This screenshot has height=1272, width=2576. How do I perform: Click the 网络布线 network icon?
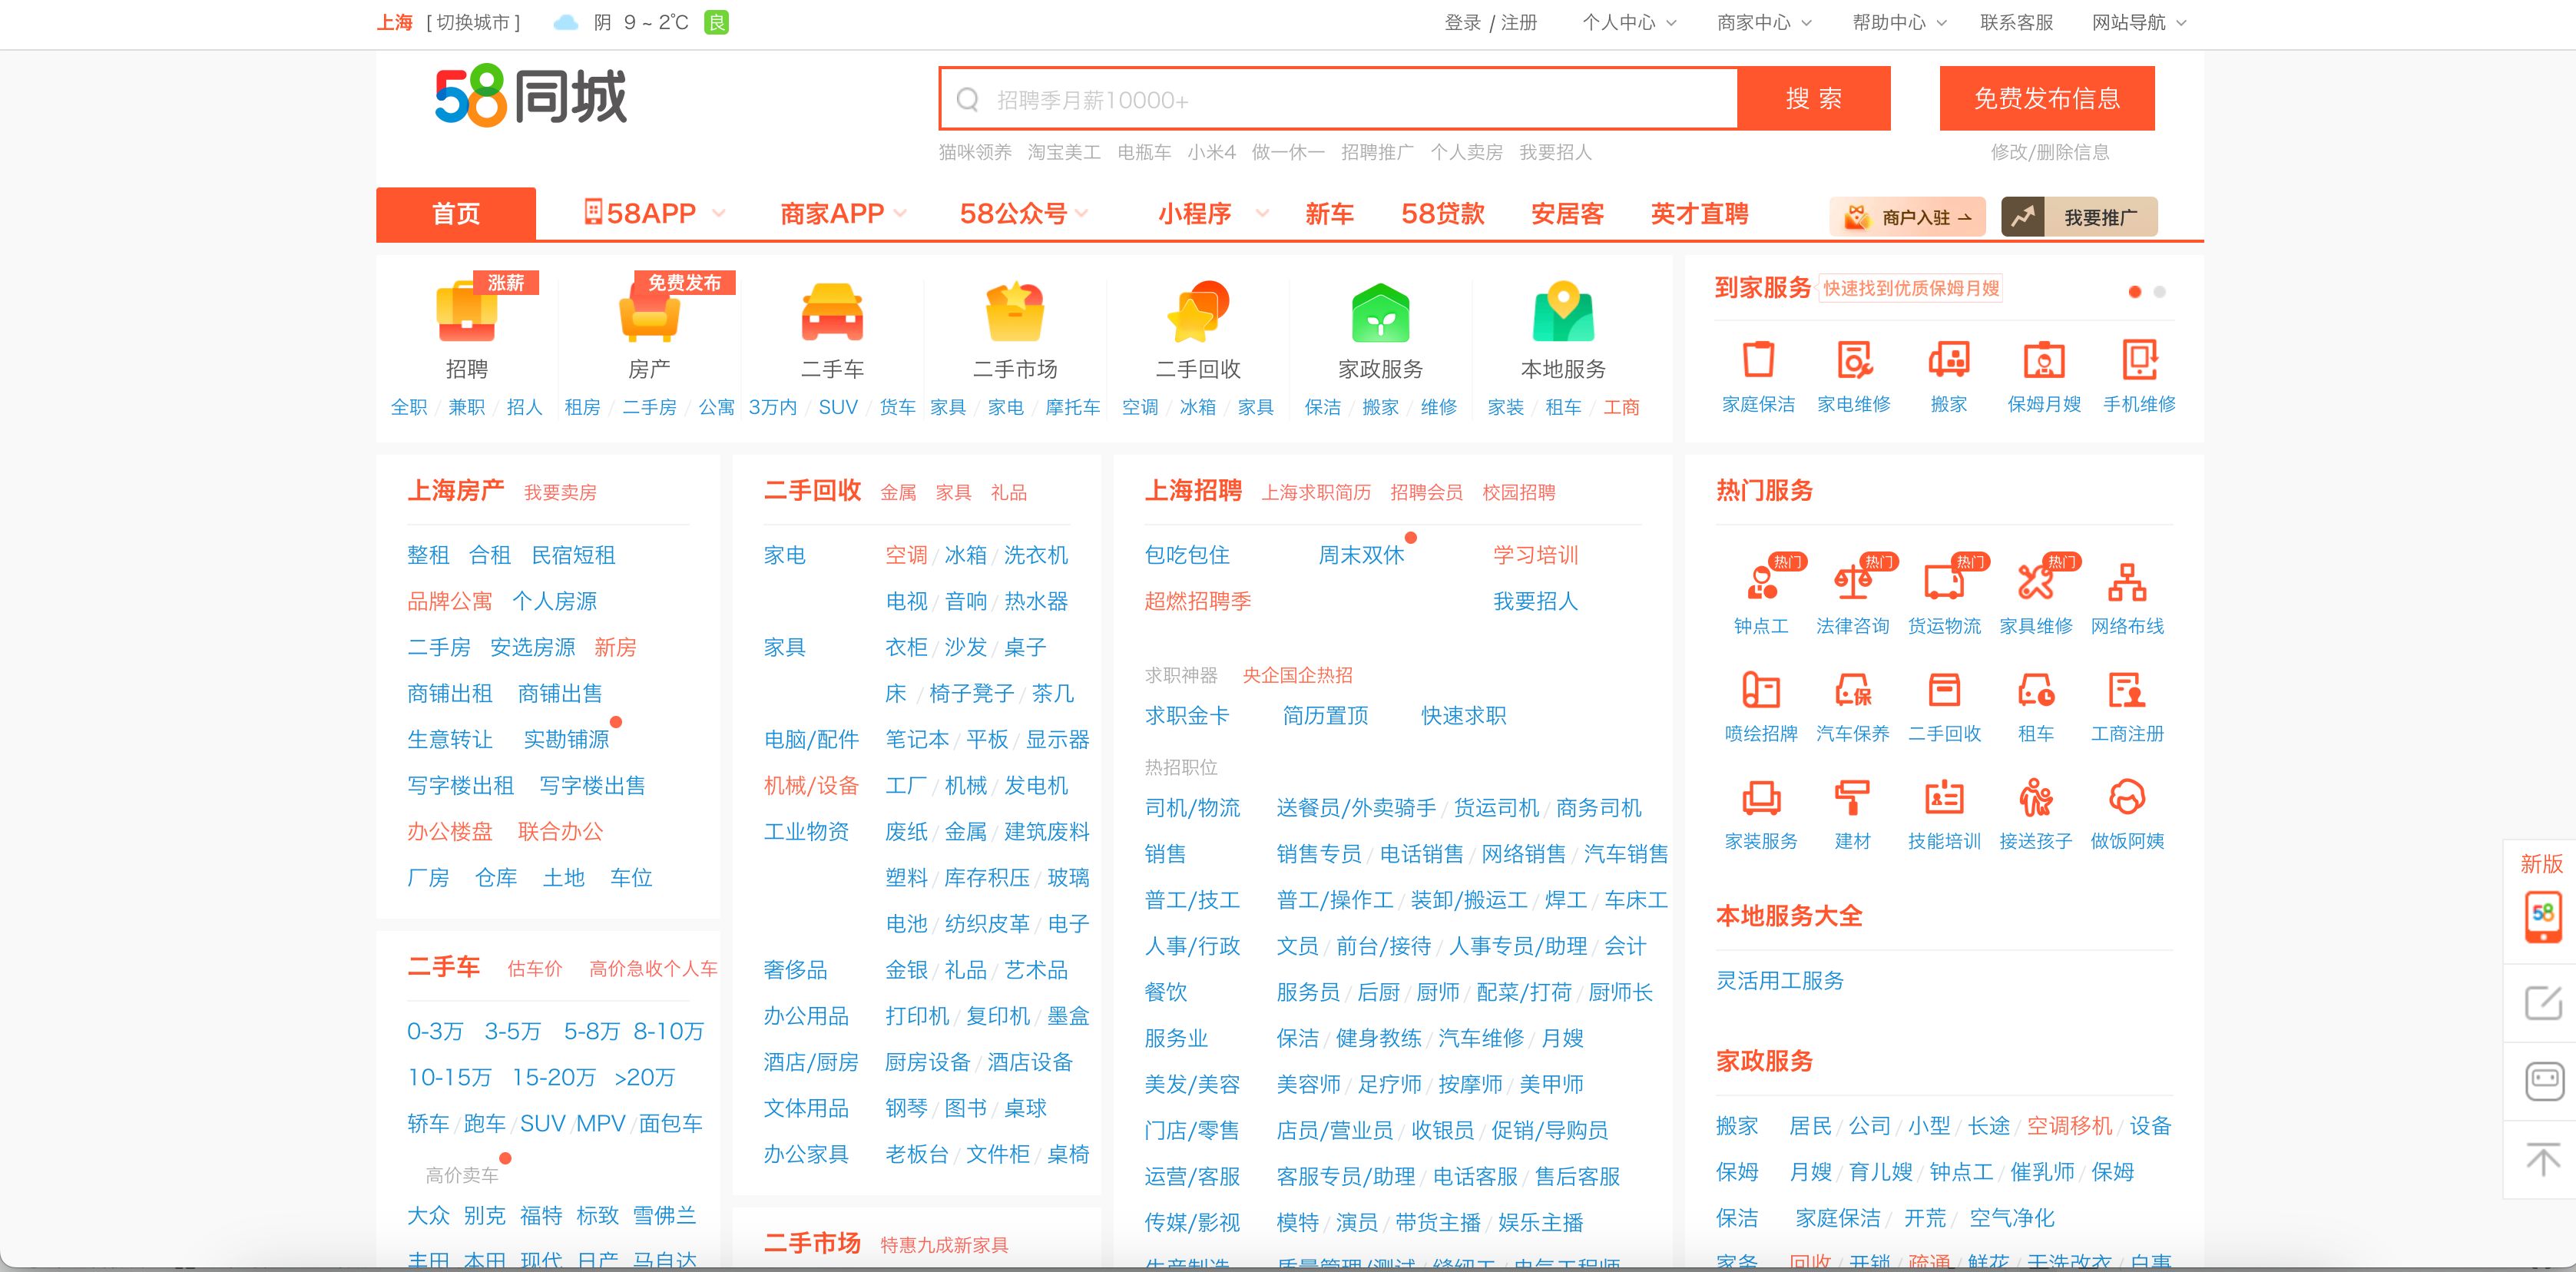[2127, 581]
